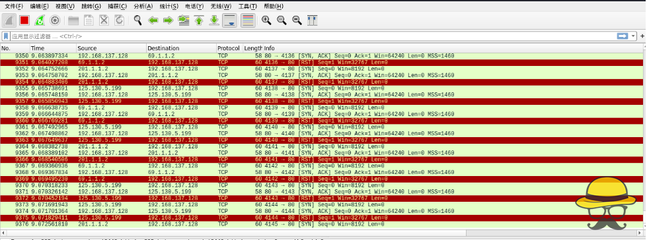Reset packet text to normal size
The image size is (647, 240).
tap(297, 20)
